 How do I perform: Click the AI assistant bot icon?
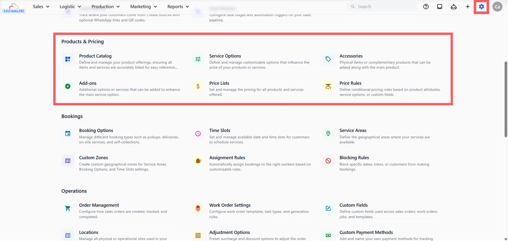(x=454, y=7)
